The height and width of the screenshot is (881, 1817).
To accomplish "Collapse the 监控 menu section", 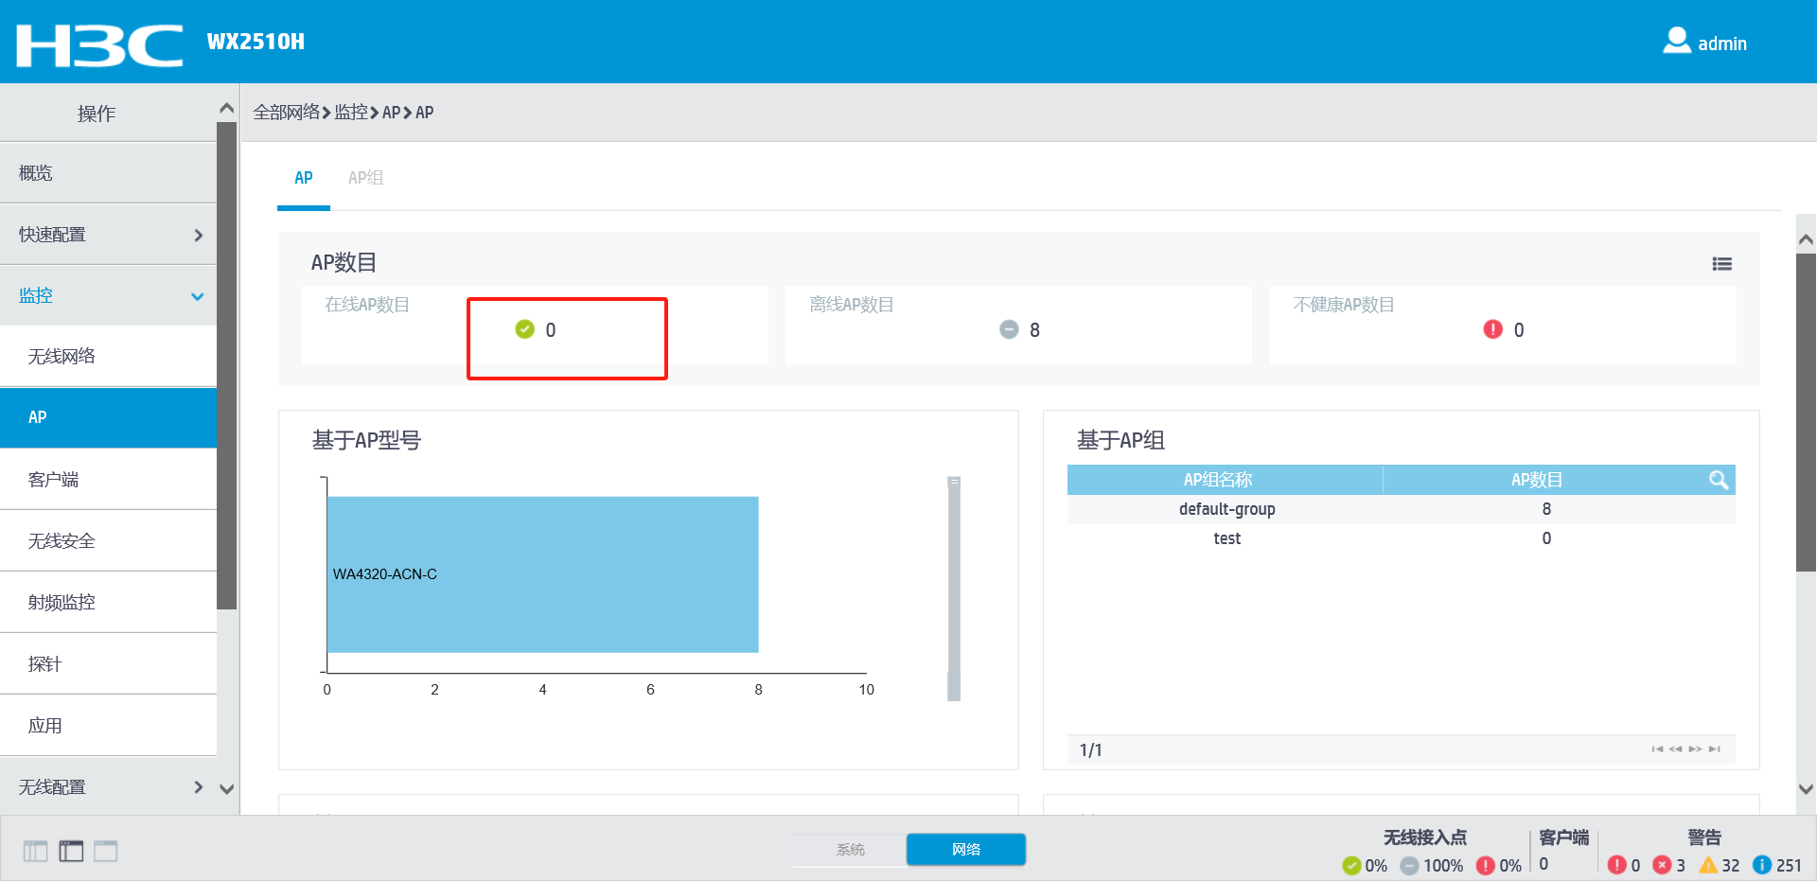I will (x=108, y=295).
